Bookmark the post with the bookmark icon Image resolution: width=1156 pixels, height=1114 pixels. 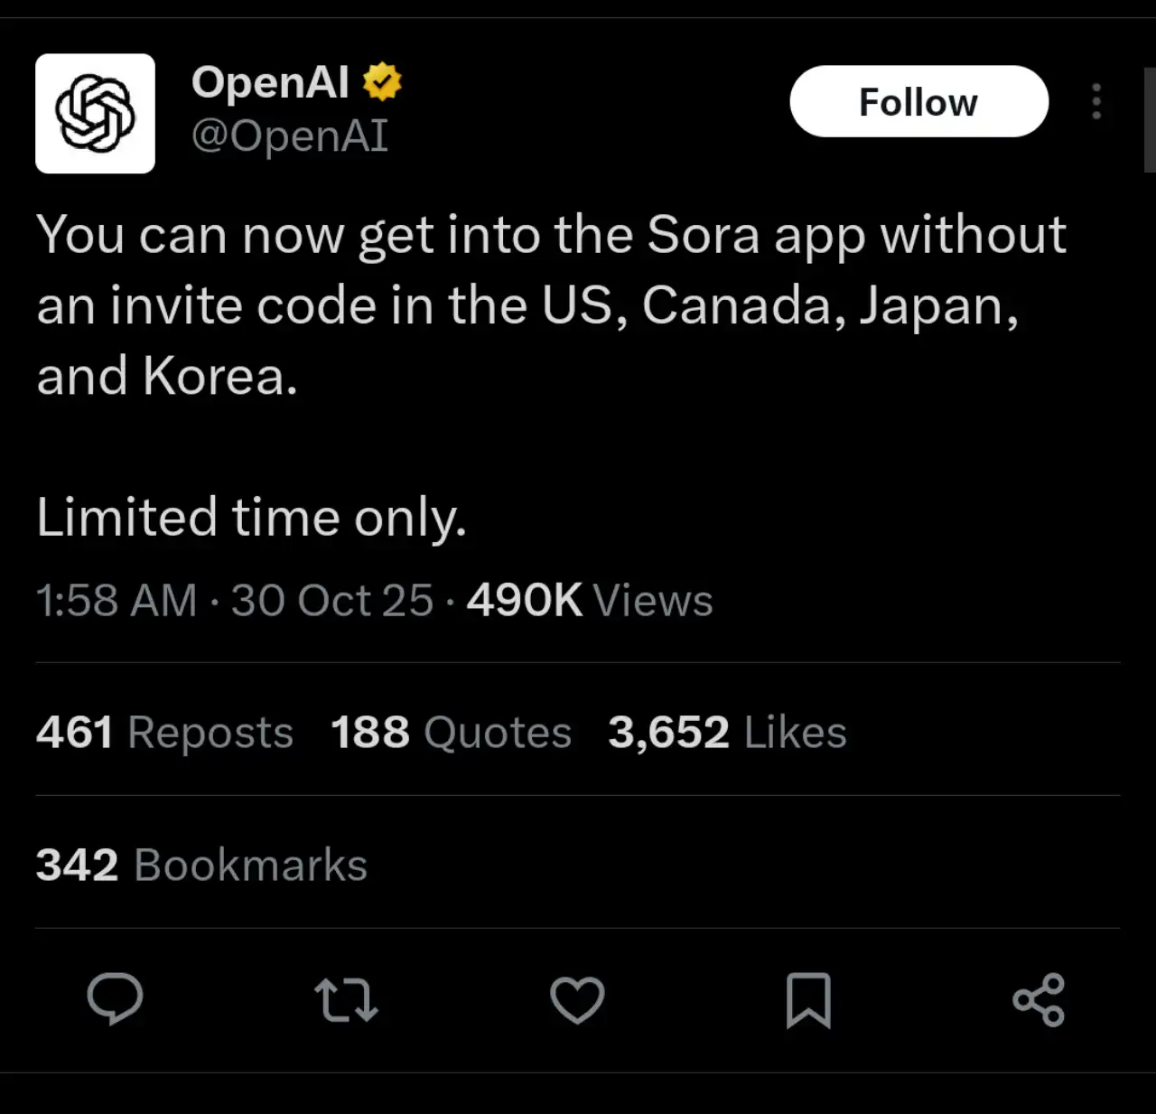click(x=808, y=1000)
